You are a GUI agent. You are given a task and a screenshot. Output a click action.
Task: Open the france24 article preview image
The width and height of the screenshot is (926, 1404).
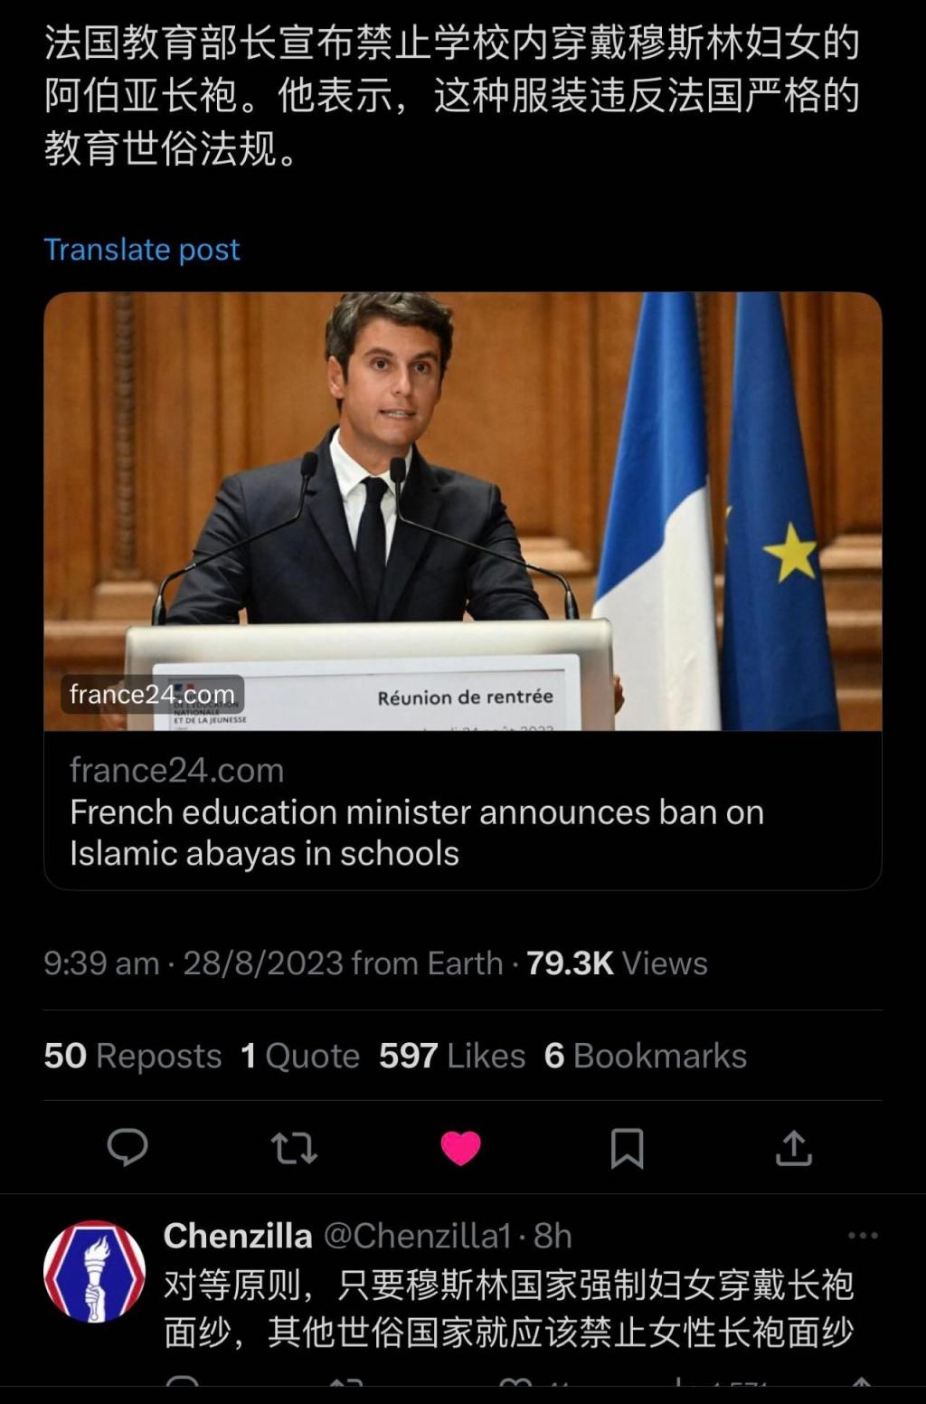click(x=463, y=511)
